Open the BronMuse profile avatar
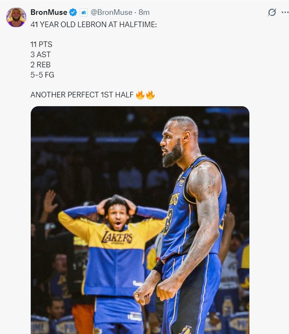 16,17
